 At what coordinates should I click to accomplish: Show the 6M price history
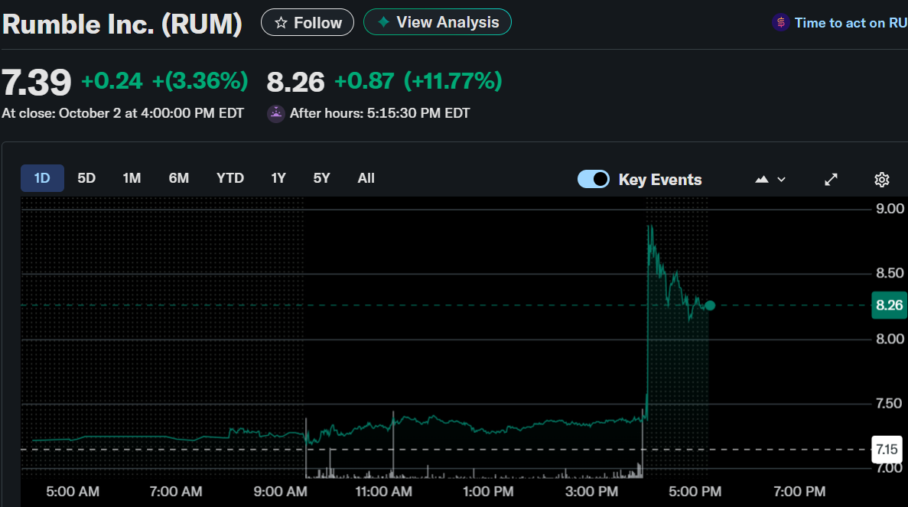pyautogui.click(x=179, y=178)
